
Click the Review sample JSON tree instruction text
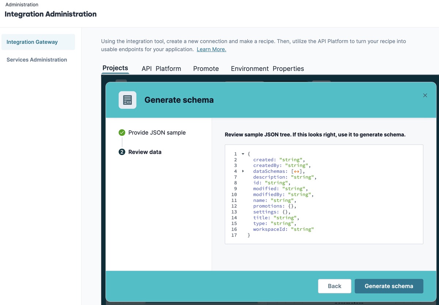[315, 135]
